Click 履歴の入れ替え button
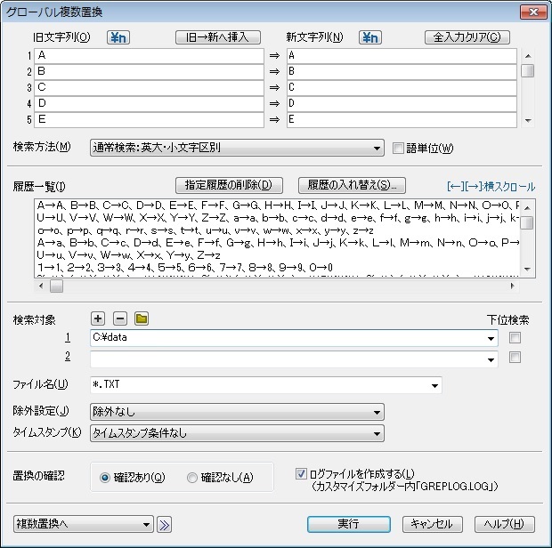 (x=352, y=185)
